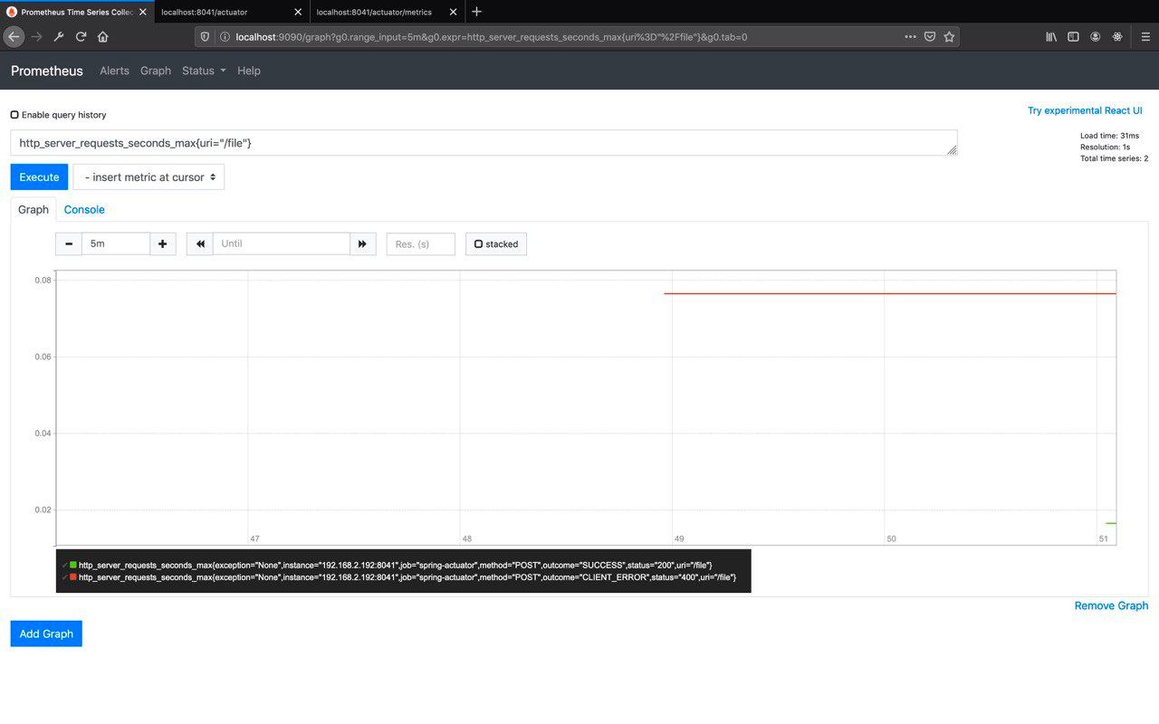Toggle the green SUCCESS series checkmark
The width and height of the screenshot is (1159, 724).
(x=64, y=565)
